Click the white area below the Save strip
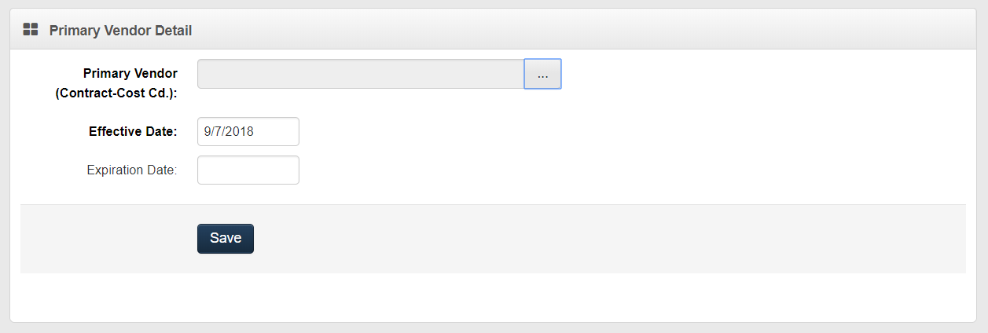Screen dimensions: 988x333 [494, 297]
